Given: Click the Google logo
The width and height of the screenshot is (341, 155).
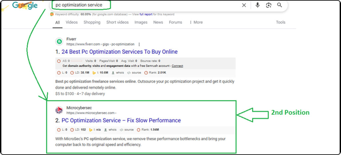Looking at the screenshot, I should pos(25,5).
